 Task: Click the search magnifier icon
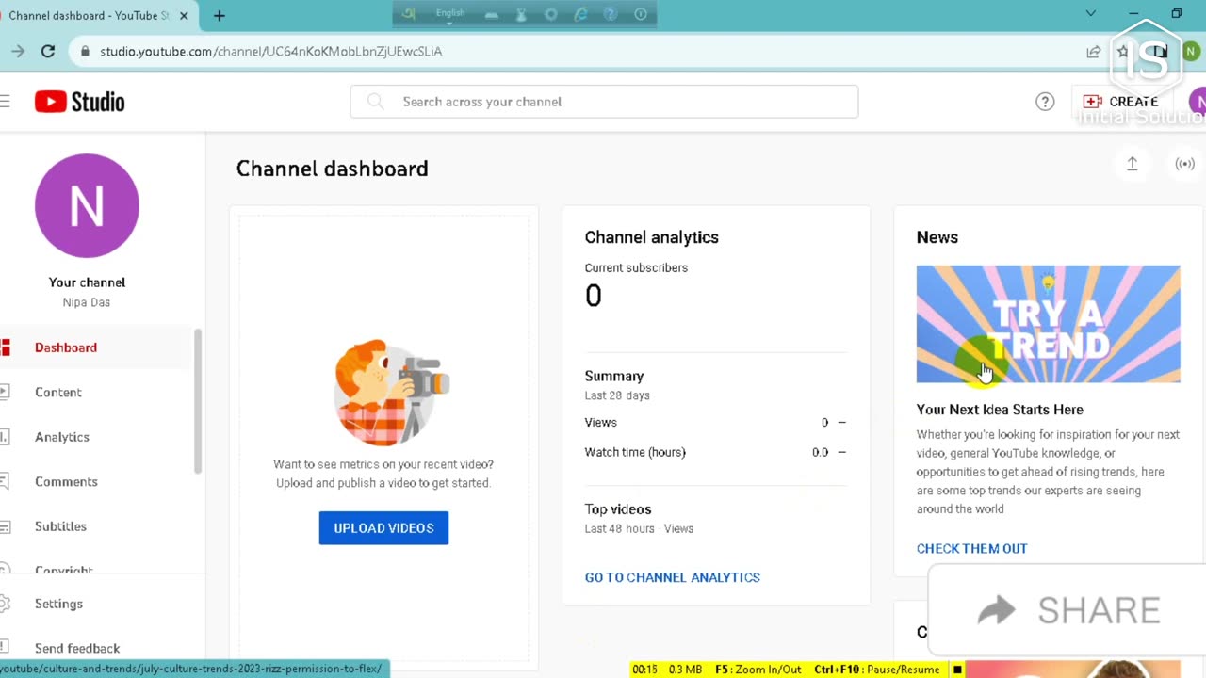click(375, 102)
